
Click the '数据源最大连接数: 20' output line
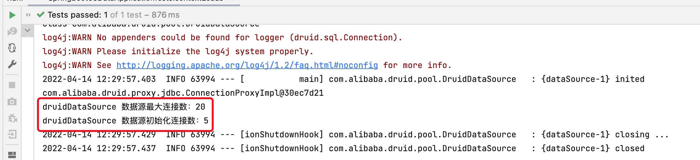tap(124, 107)
